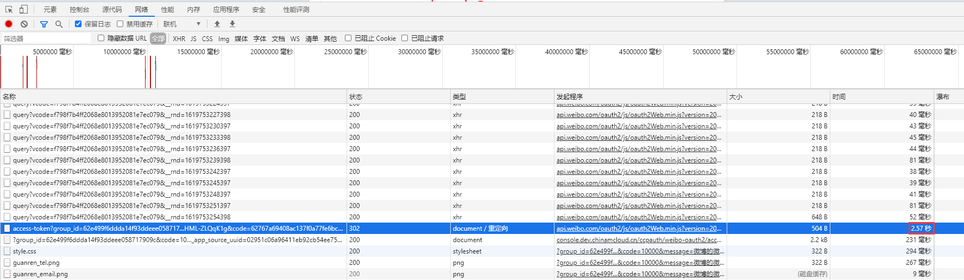Toggle the device emulation icon
964x280 pixels.
23,9
